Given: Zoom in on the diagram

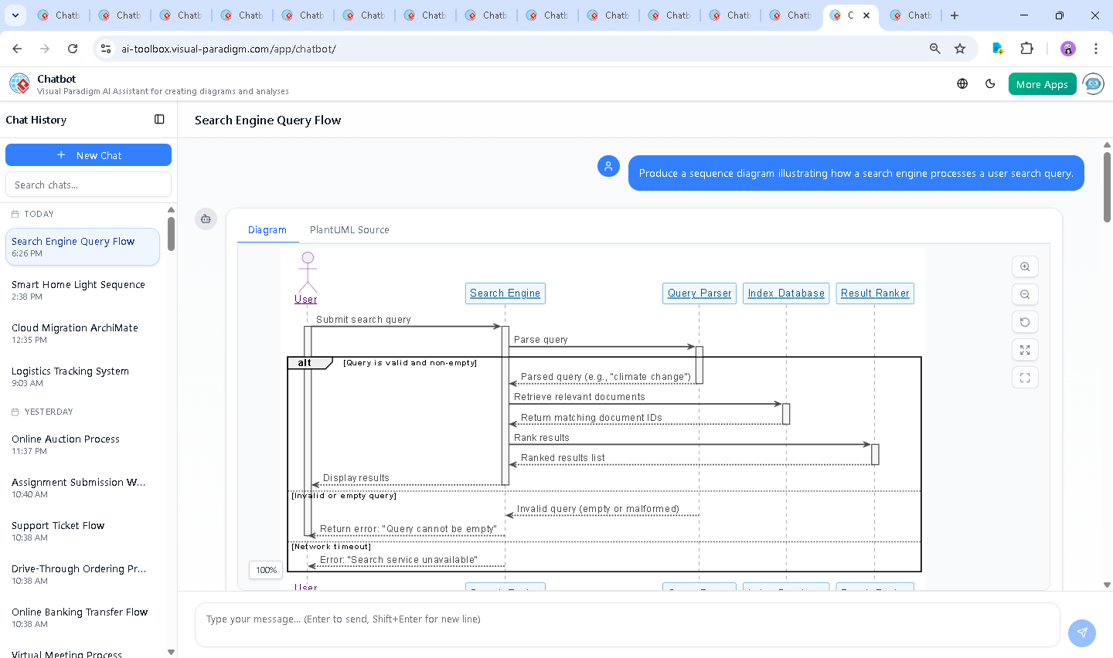Looking at the screenshot, I should pyautogui.click(x=1025, y=266).
